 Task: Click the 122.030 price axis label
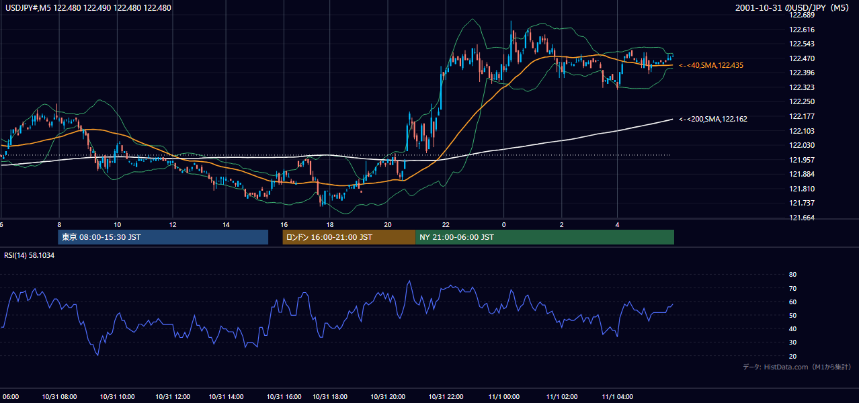[803, 145]
